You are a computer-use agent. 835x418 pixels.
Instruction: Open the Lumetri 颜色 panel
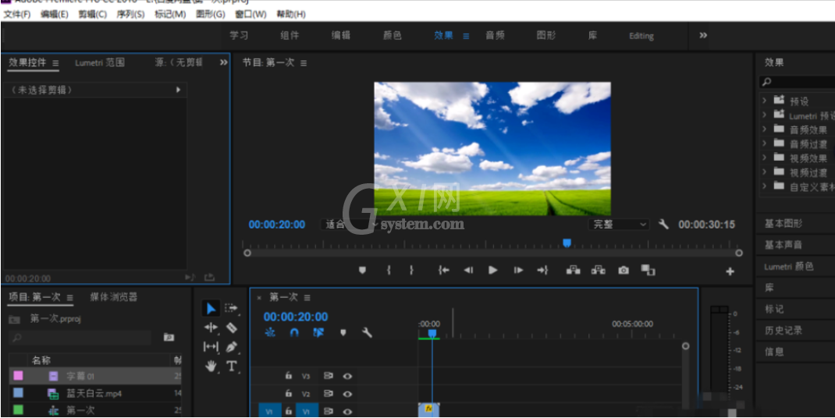pyautogui.click(x=789, y=266)
